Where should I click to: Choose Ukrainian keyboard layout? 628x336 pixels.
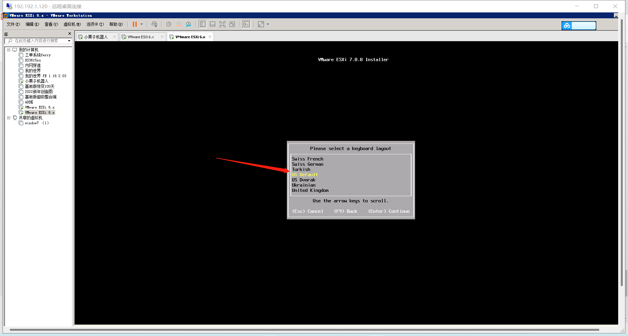click(x=304, y=185)
